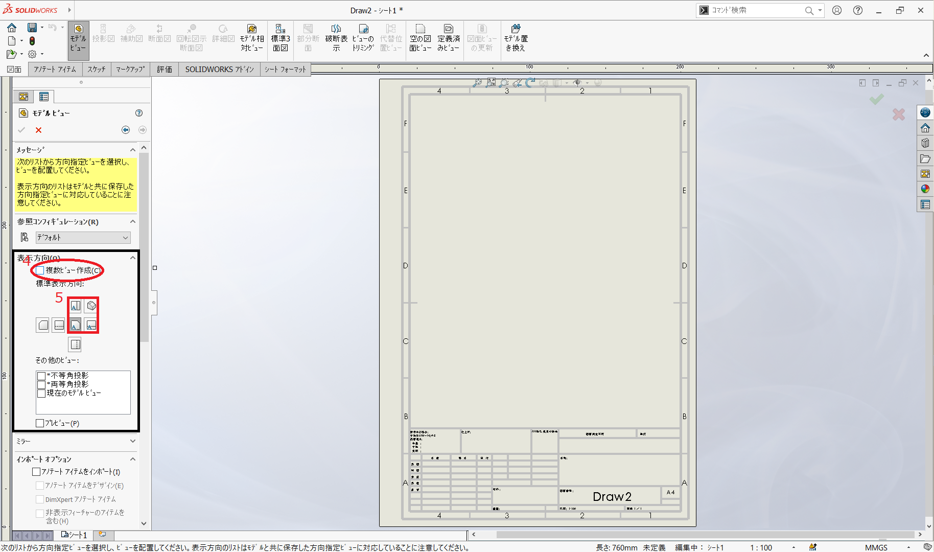Click the property panel vertical scrollbar

pos(144,247)
